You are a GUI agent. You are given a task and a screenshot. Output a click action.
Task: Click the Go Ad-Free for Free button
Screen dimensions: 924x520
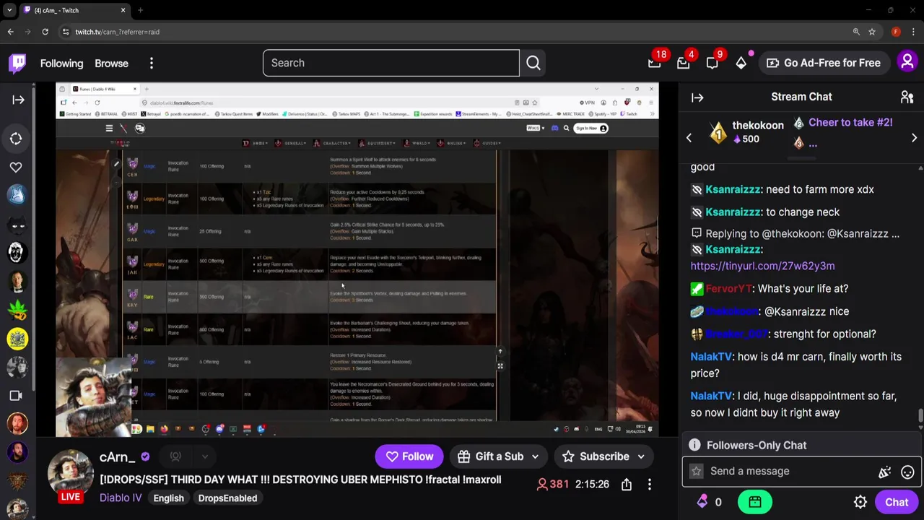click(824, 63)
